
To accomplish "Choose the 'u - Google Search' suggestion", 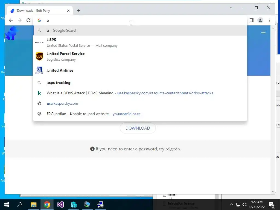I will [x=140, y=30].
